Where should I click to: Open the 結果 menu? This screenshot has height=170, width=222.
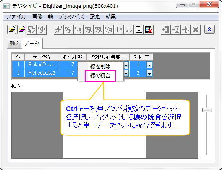coord(110,17)
